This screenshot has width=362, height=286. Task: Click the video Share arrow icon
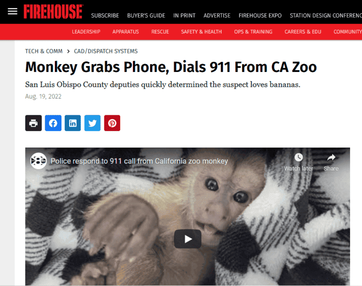click(331, 158)
